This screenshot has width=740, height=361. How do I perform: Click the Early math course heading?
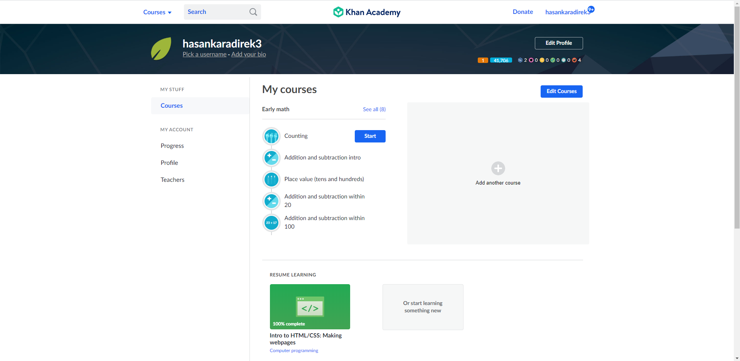[276, 109]
